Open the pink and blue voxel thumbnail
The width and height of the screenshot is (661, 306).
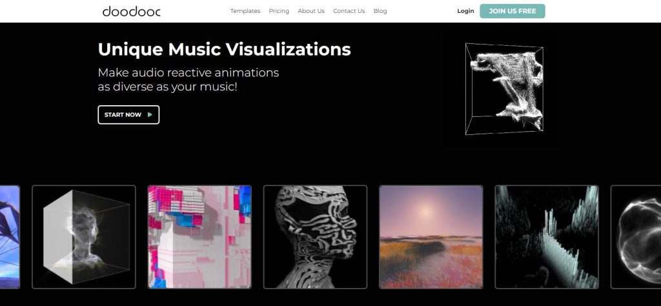pos(199,236)
